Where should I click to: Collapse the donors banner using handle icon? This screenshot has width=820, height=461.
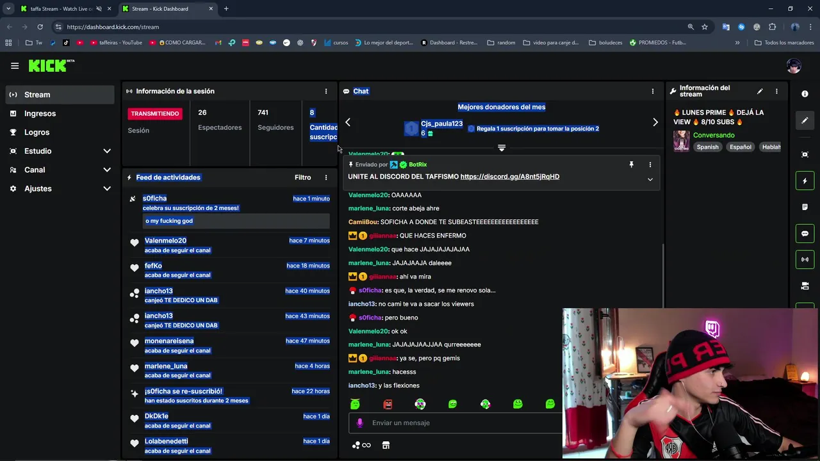502,148
